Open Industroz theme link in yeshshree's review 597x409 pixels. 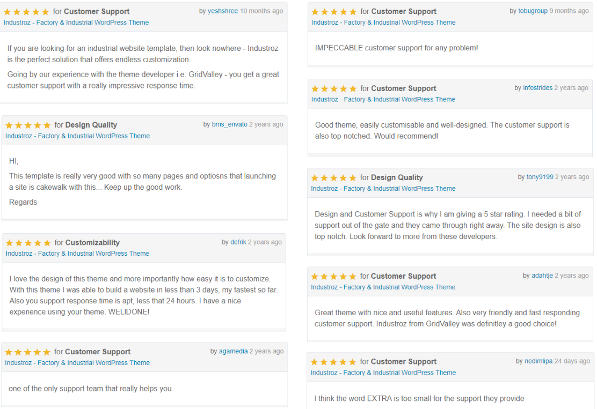[x=76, y=23]
